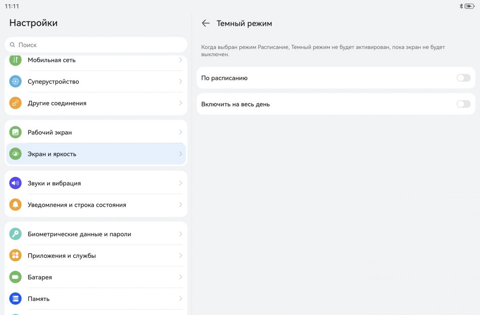480x315 pixels.
Task: Open Рабочий экран settings section
Action: (50, 133)
